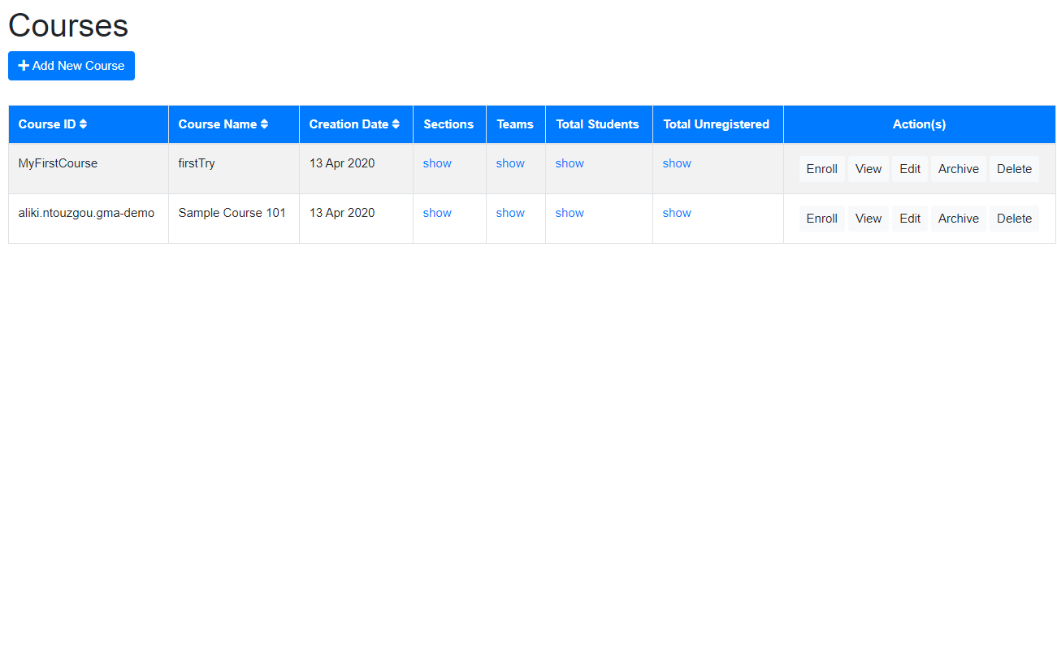The image size is (1057, 646).
Task: Show total unregistered for Sample Course 101
Action: 677,213
